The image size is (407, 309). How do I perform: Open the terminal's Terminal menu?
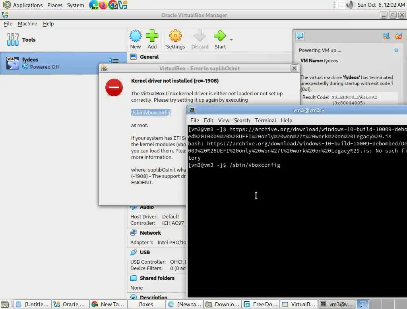click(x=265, y=120)
